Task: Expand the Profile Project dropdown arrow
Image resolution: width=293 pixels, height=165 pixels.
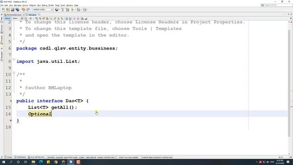Action: (x=87, y=10)
